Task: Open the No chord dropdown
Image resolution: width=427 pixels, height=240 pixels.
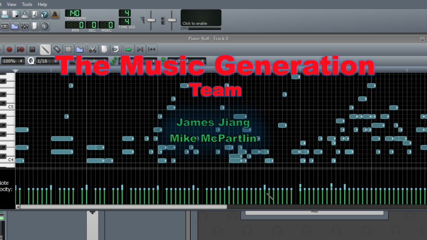Action: pyautogui.click(x=186, y=61)
